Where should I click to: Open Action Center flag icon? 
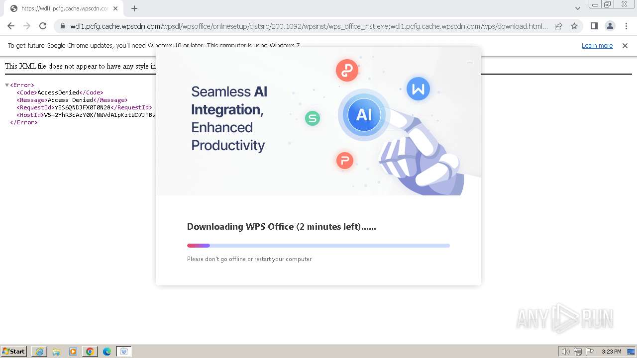[x=590, y=352]
